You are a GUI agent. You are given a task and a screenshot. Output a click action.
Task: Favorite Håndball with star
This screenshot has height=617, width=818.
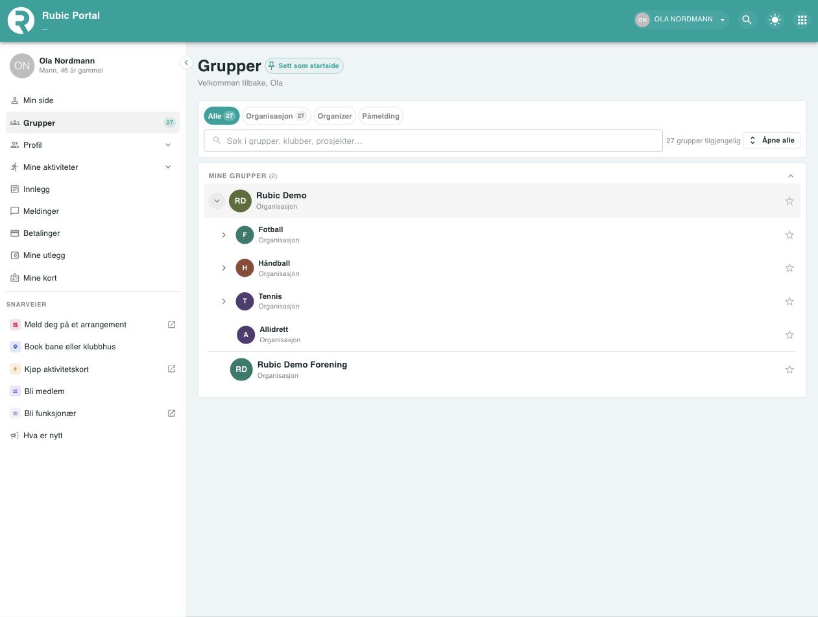789,268
